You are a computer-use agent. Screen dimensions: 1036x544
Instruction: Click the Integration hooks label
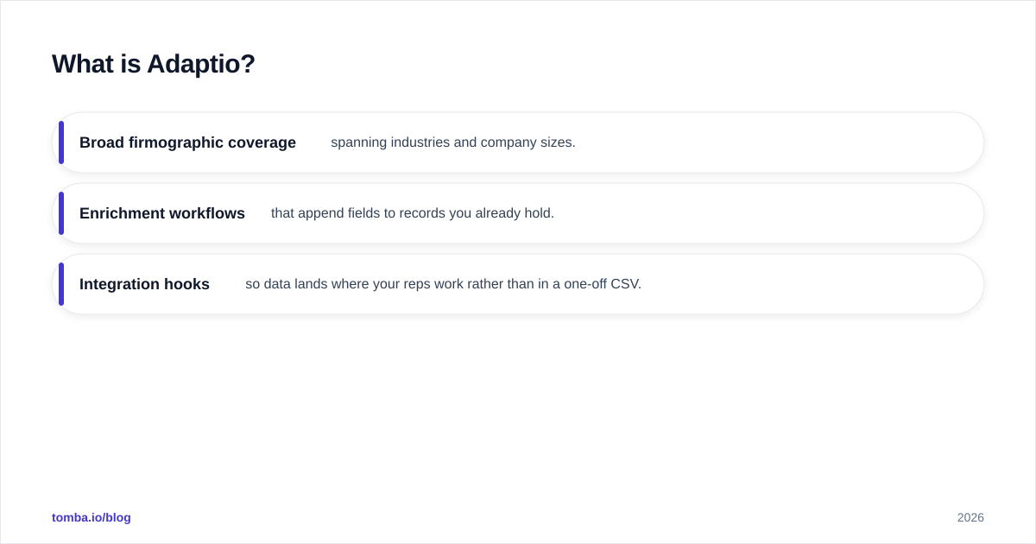point(144,284)
